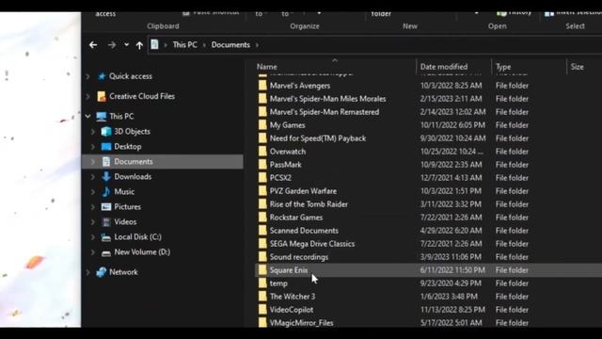Select the Videos icon in sidebar

coord(106,222)
